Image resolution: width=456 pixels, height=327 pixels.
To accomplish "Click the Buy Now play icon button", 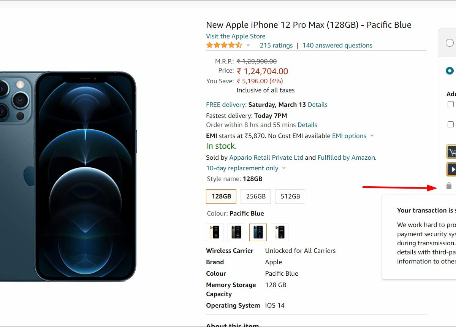I will point(451,169).
